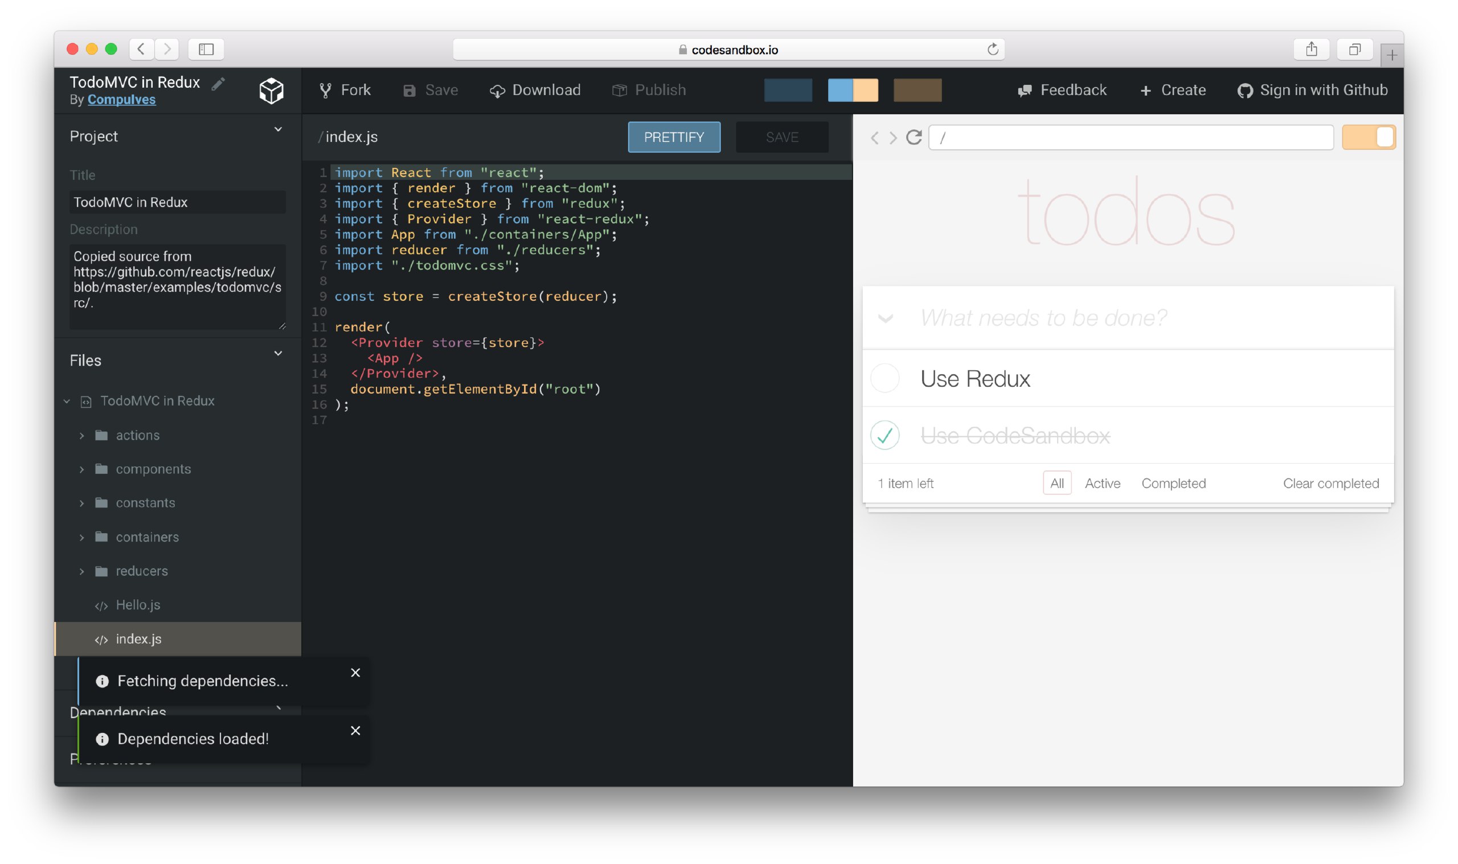
Task: Click the disabled Save toolbar button
Action: [431, 90]
